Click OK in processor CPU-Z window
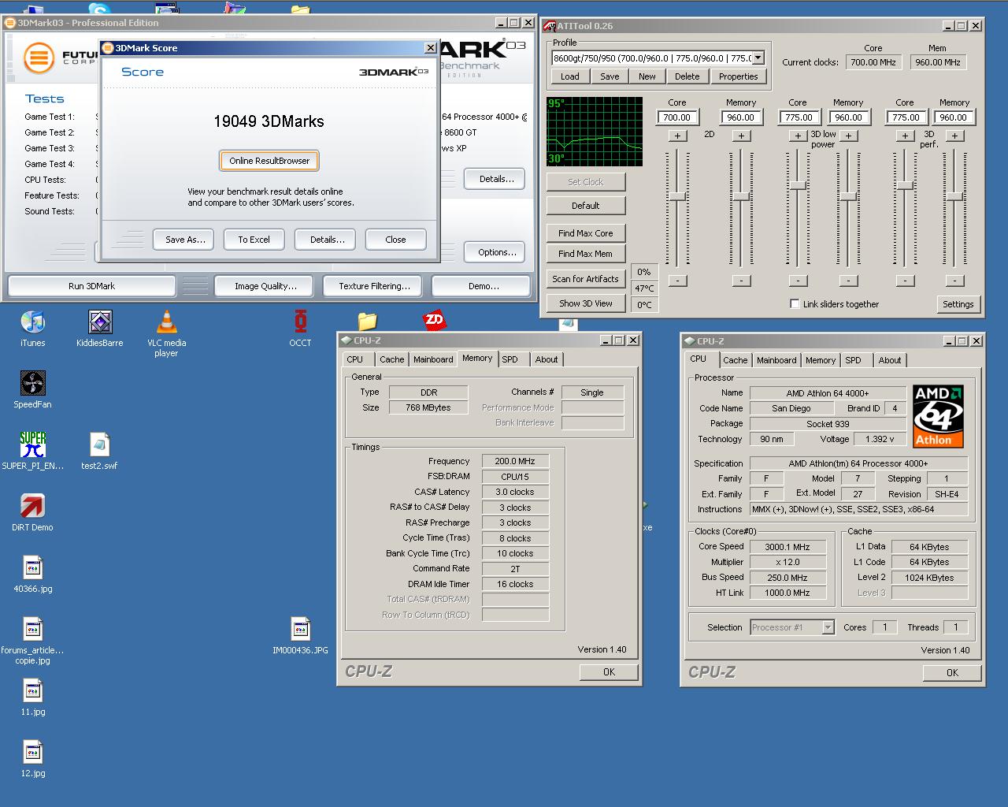The height and width of the screenshot is (807, 1008). pos(952,673)
